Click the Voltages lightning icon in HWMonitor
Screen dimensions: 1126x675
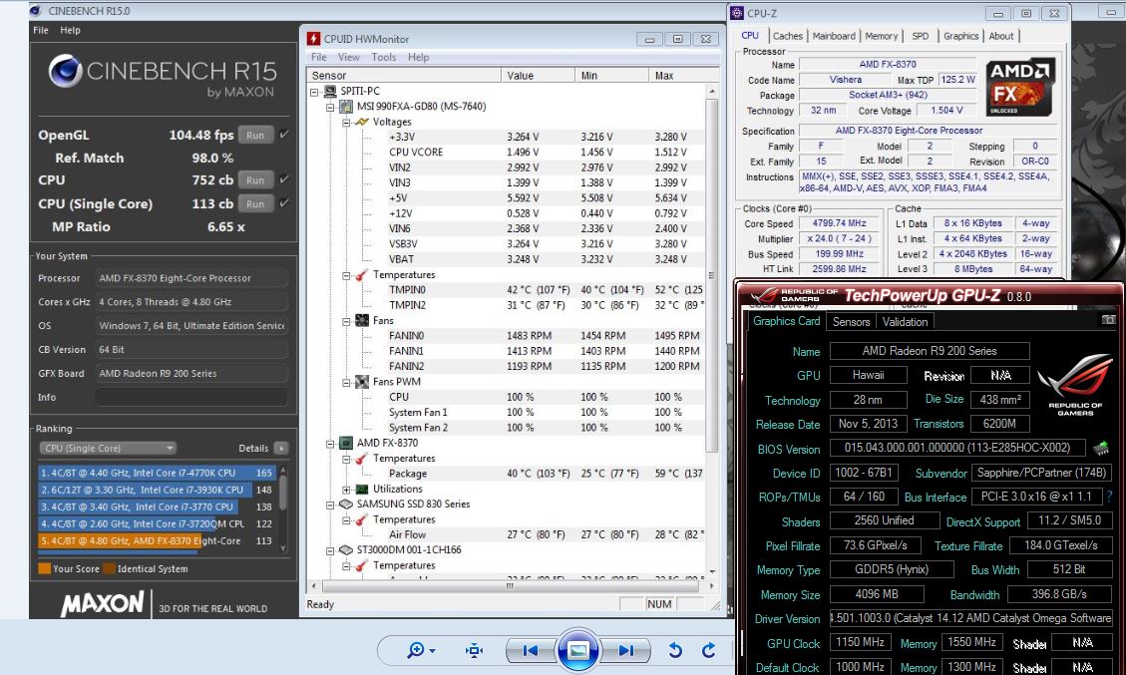point(362,122)
